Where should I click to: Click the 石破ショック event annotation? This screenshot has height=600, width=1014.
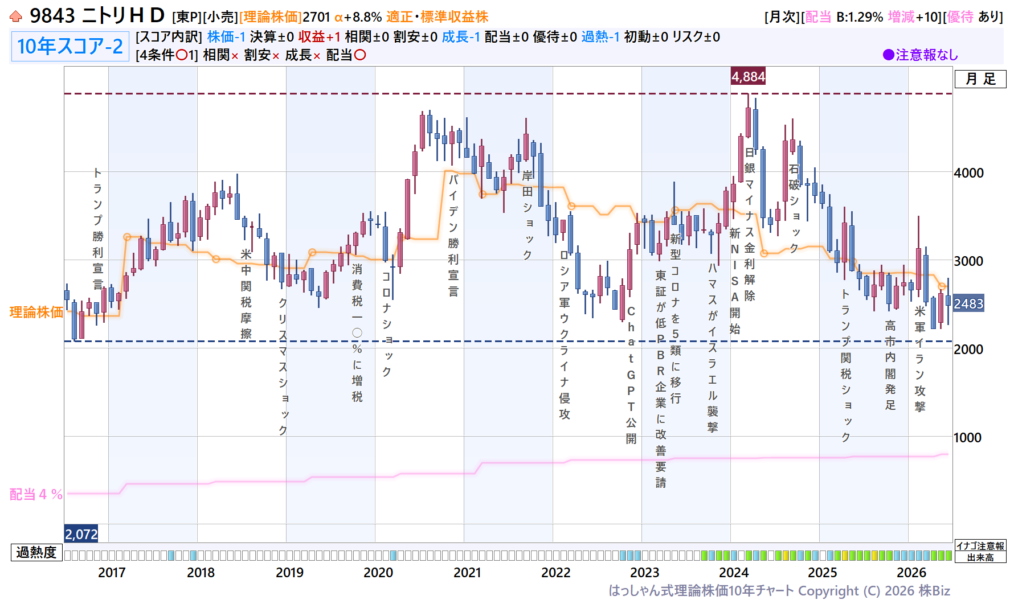click(794, 208)
